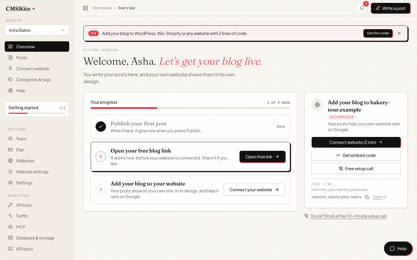This screenshot has height=260, width=417.
Task: Click the Your progress bar
Action: [190, 108]
